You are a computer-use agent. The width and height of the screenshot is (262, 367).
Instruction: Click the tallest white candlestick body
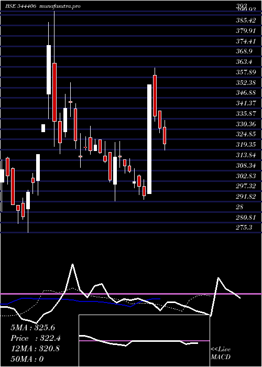click(149, 139)
